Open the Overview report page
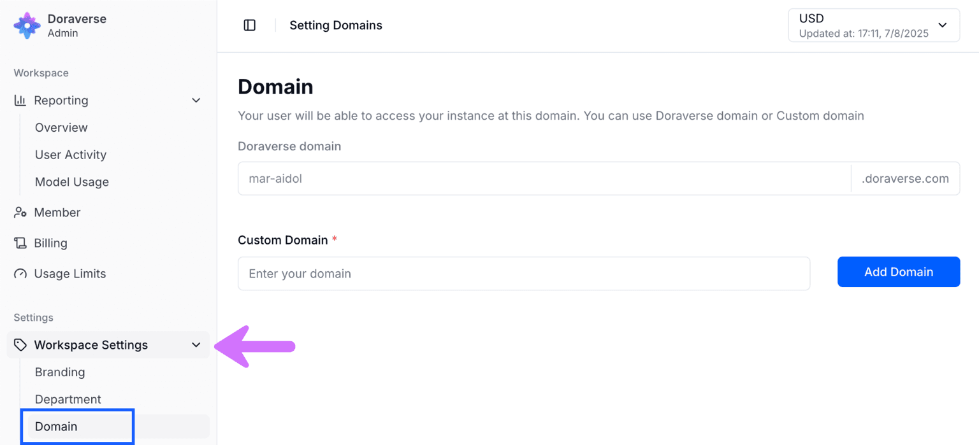The height and width of the screenshot is (445, 979). (x=61, y=127)
